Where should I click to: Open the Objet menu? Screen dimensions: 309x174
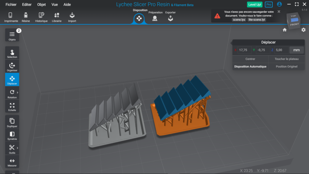(x=41, y=5)
